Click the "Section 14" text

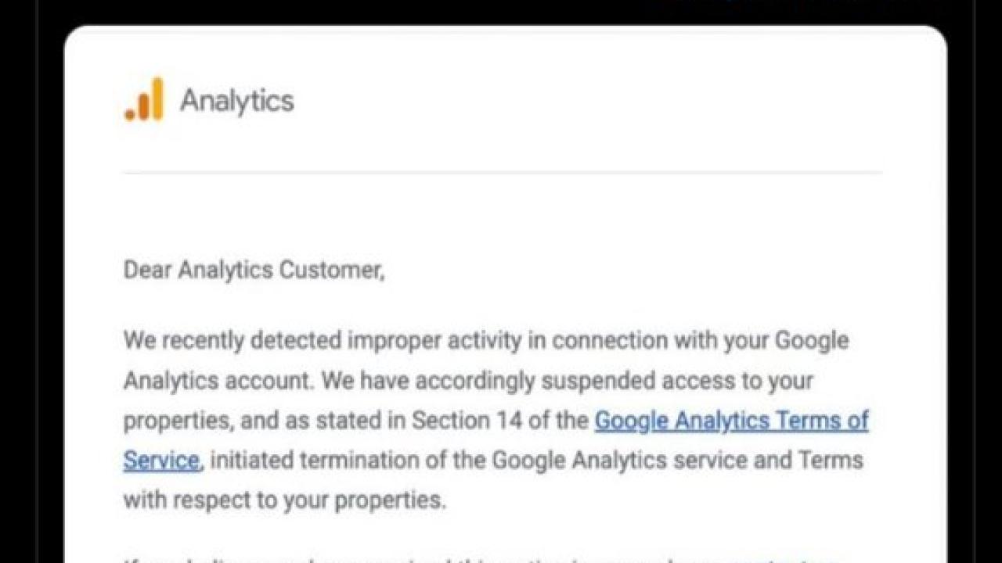(462, 421)
